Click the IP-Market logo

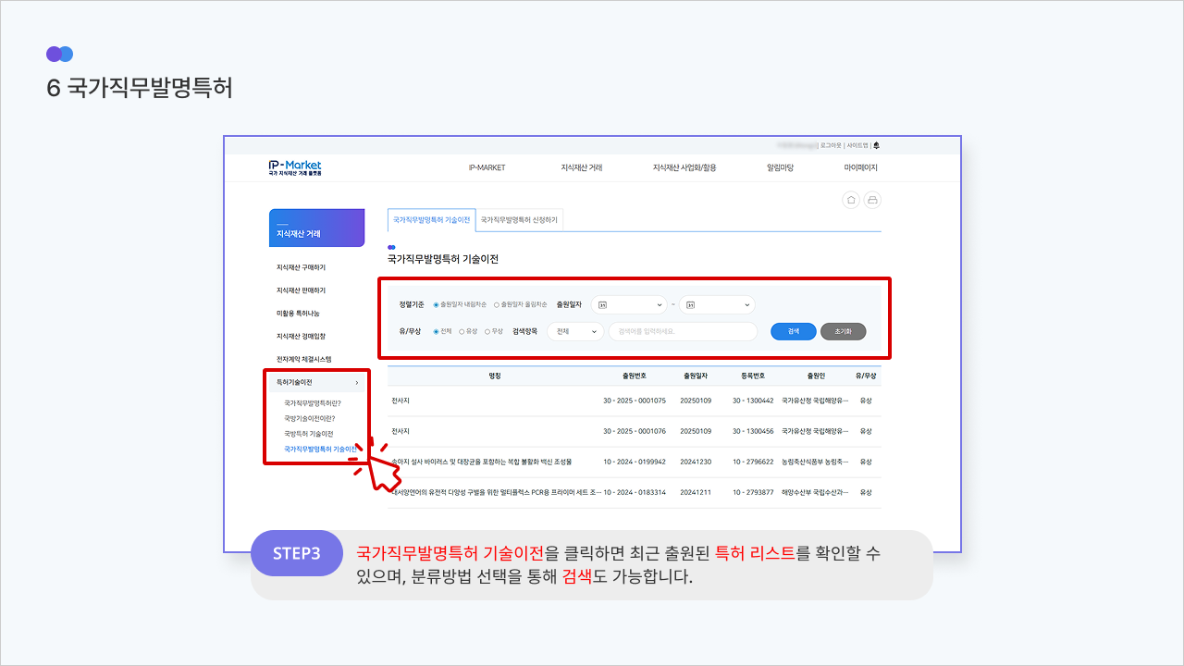295,167
